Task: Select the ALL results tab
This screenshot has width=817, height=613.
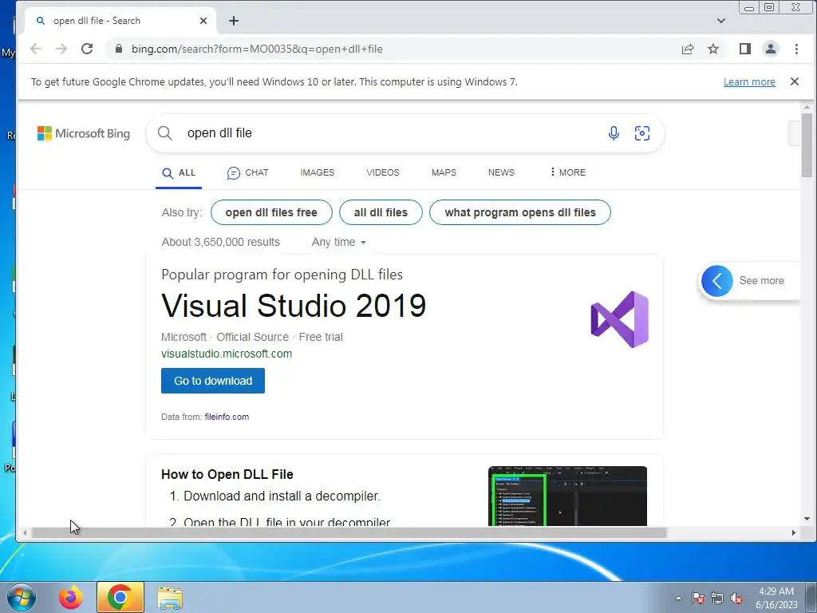Action: tap(179, 172)
